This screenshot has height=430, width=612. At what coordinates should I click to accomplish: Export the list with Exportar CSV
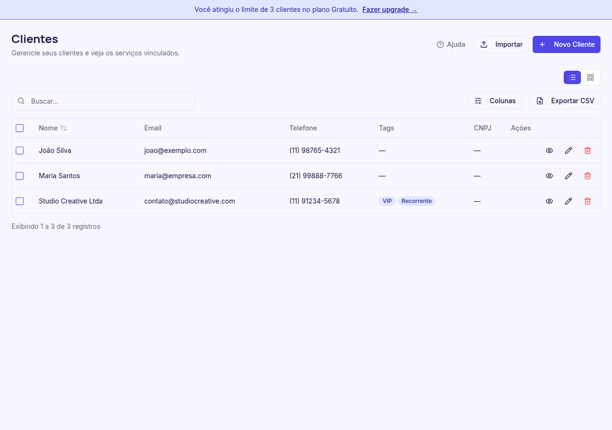point(565,101)
